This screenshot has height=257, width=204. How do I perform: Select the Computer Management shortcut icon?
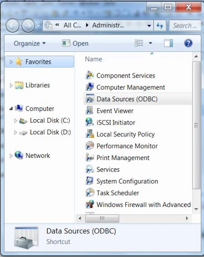coord(90,87)
